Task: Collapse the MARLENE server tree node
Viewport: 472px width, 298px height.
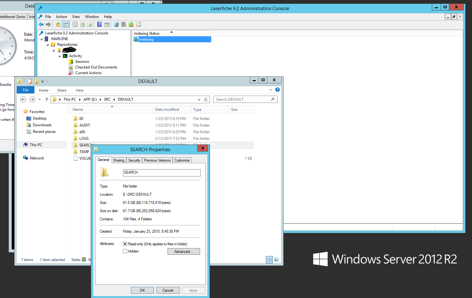Action: pyautogui.click(x=41, y=39)
